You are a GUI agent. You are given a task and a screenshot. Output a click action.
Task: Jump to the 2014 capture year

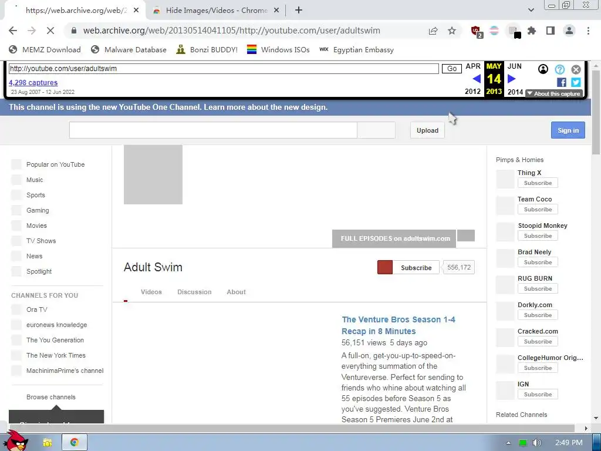[x=515, y=92]
